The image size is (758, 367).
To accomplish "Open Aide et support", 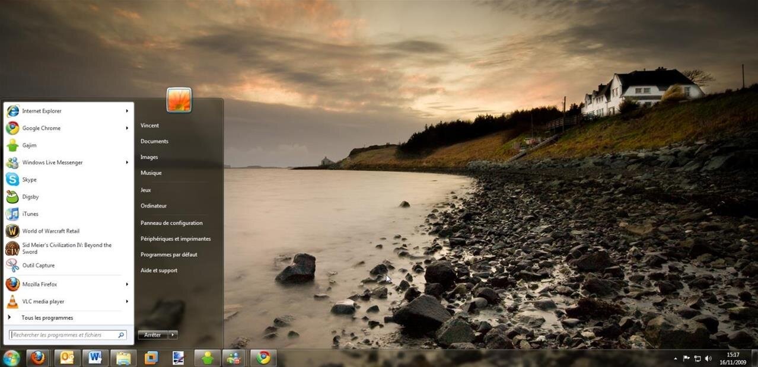I will click(159, 270).
